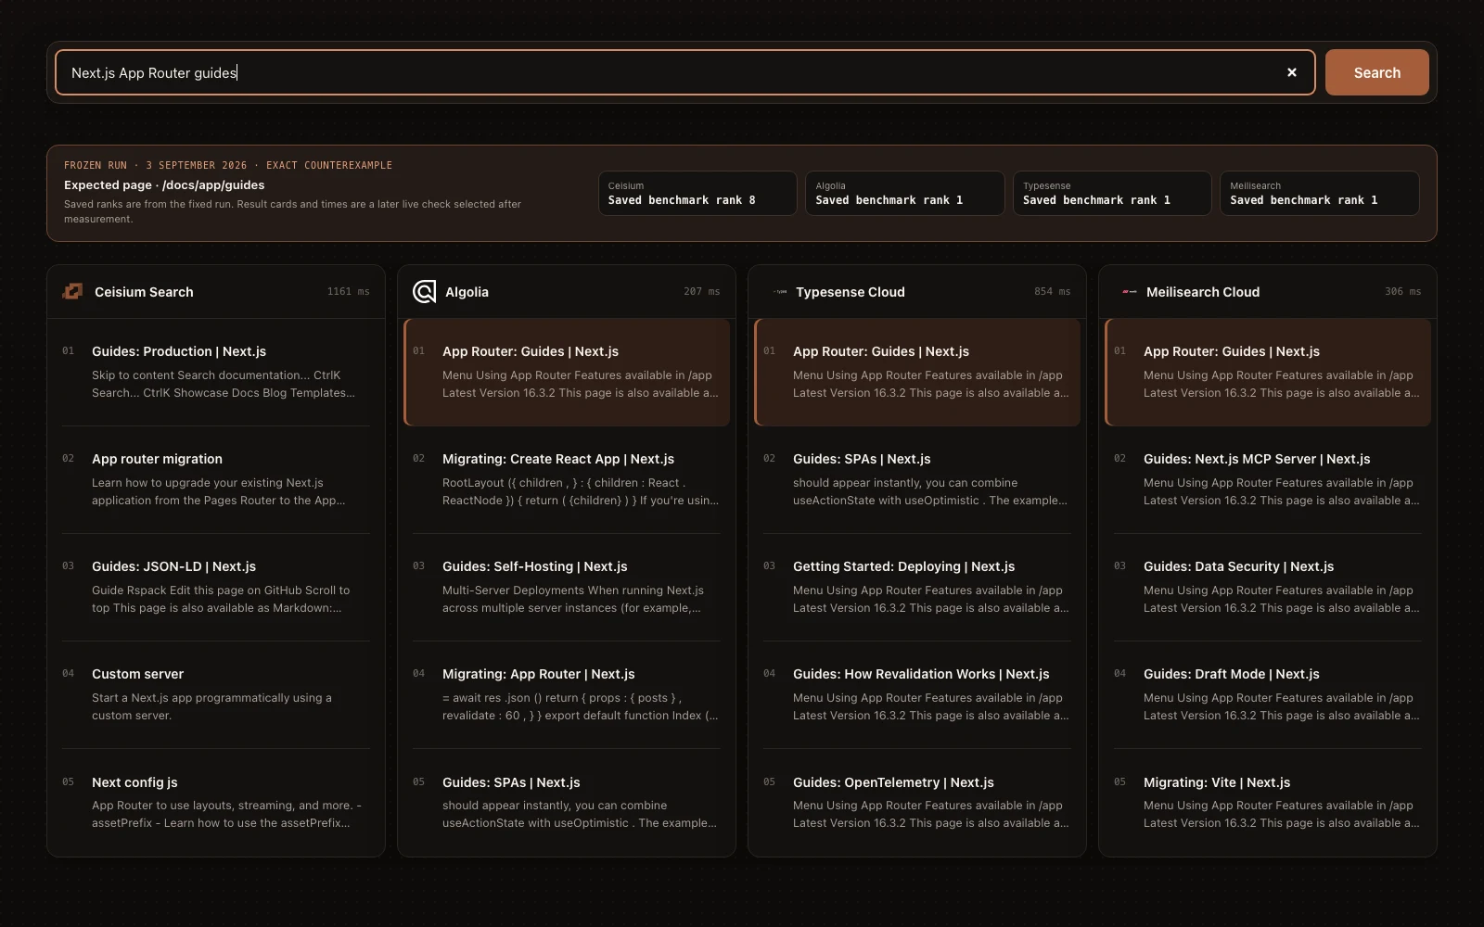Click the Typesense Cloud logo icon
The height and width of the screenshot is (927, 1484).
(780, 291)
